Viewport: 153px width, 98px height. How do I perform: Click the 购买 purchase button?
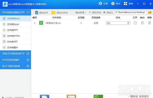tap(116, 4)
